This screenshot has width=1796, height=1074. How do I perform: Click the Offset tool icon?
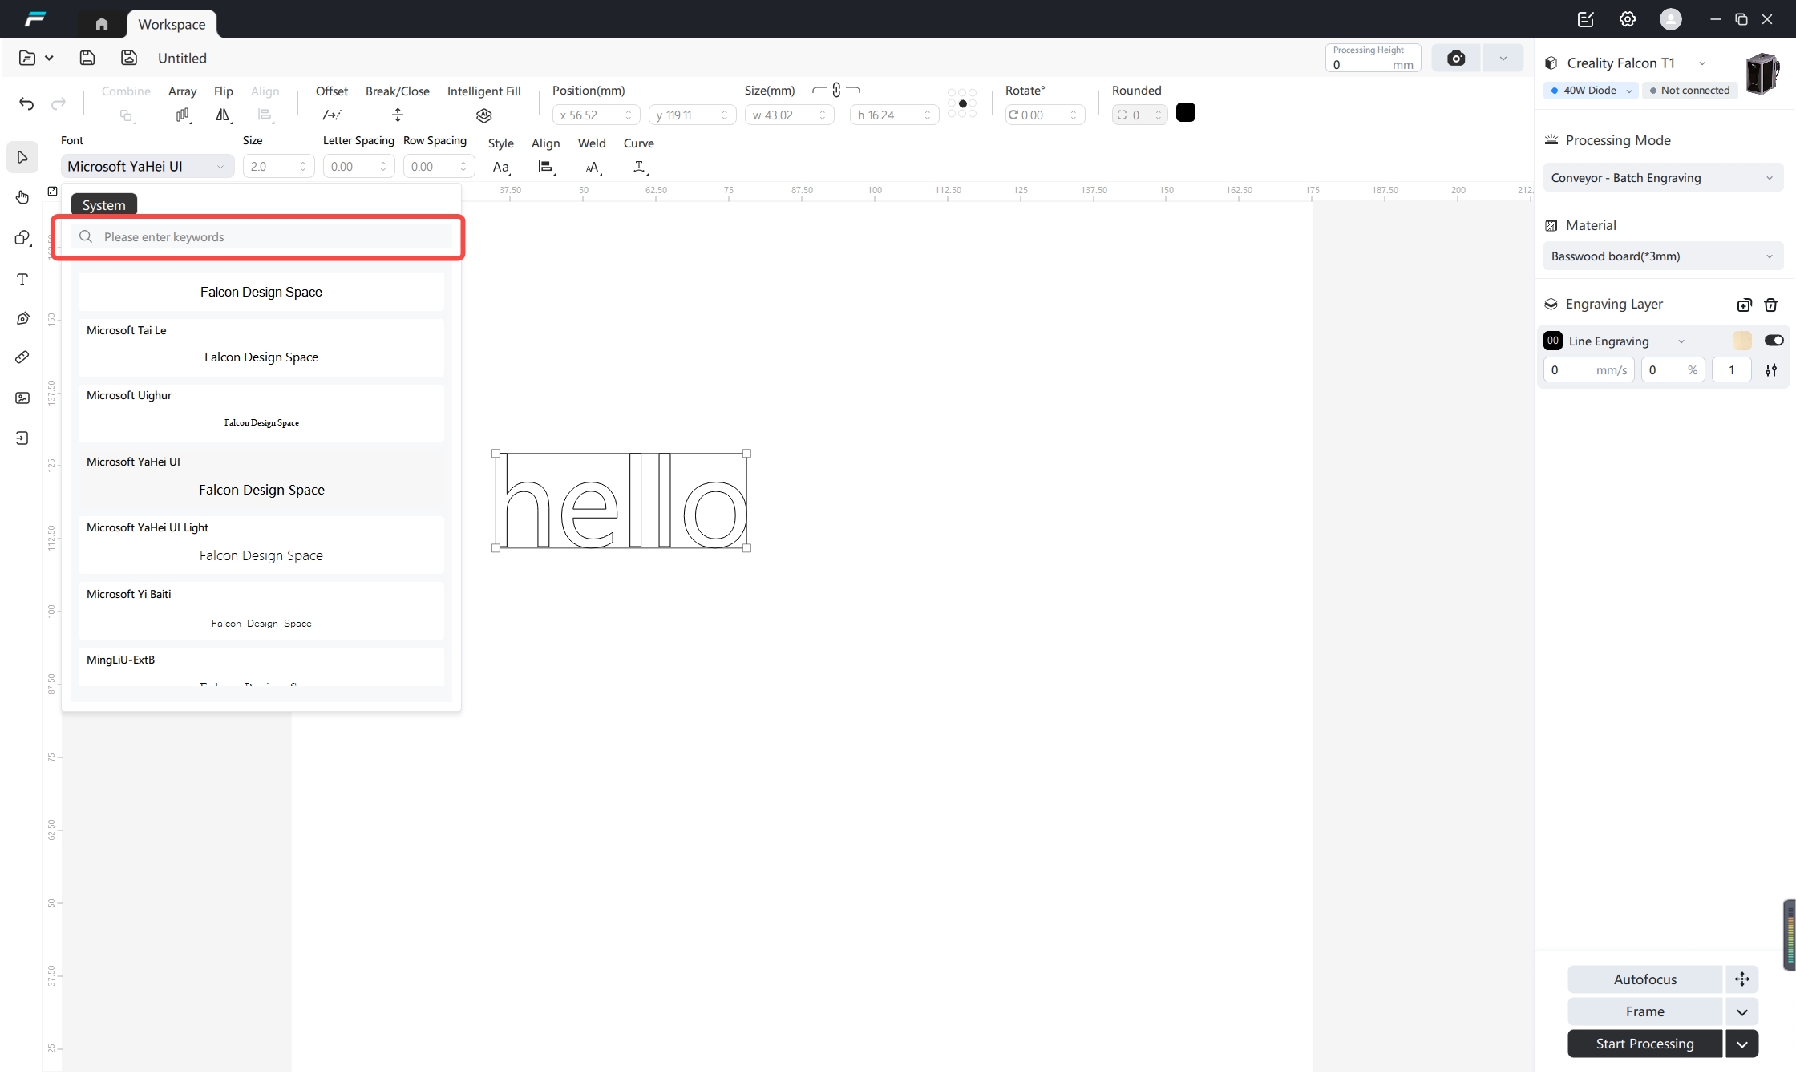(332, 115)
